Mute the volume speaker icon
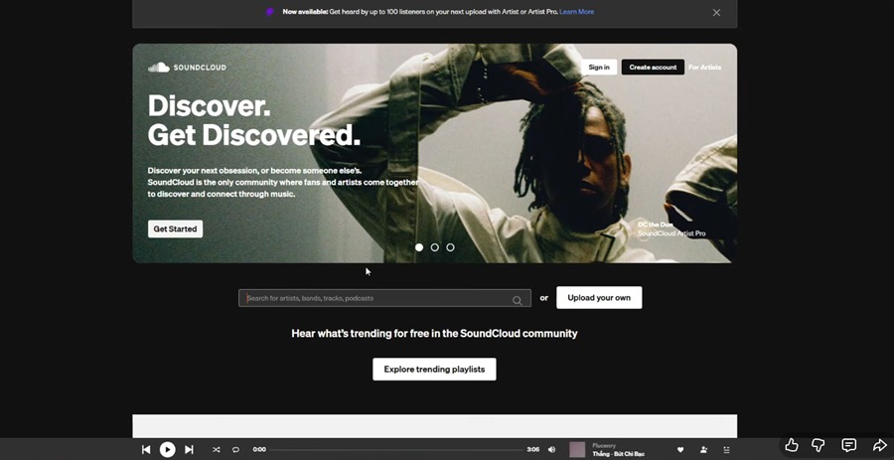 [552, 450]
